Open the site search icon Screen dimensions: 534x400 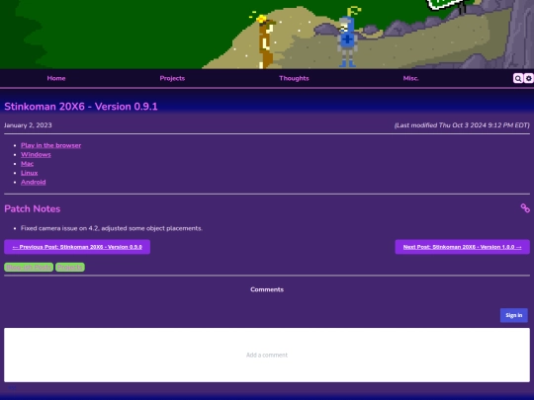[x=517, y=79]
